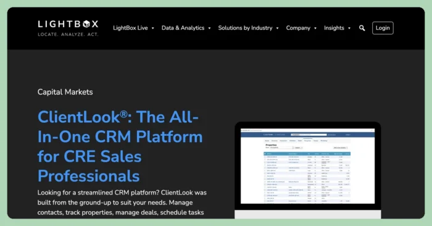Click the Login button

pos(383,28)
